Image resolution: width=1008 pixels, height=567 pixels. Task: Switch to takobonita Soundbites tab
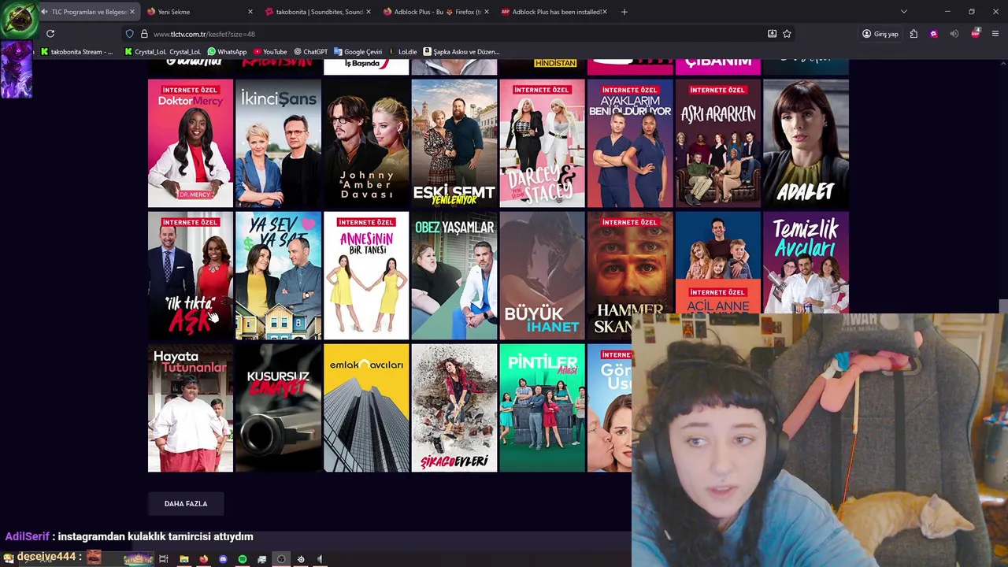tap(317, 12)
